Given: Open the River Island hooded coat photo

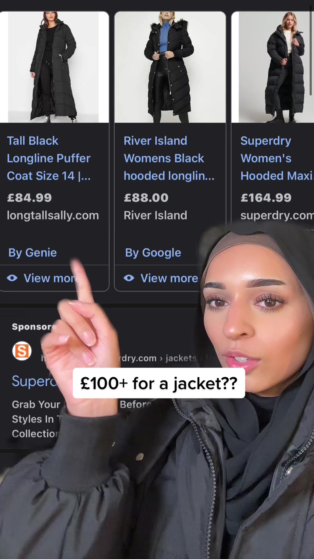Looking at the screenshot, I should click(170, 67).
